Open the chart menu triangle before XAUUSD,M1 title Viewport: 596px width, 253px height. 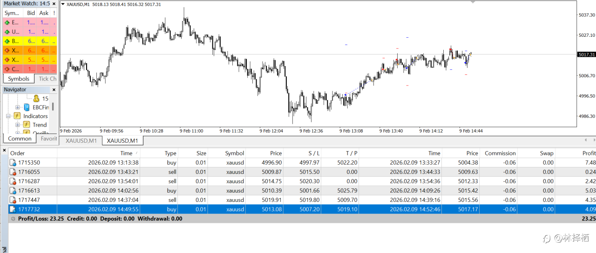pos(63,4)
